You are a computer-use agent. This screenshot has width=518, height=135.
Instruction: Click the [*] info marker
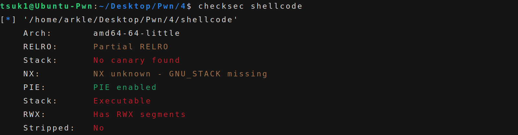coord(8,20)
